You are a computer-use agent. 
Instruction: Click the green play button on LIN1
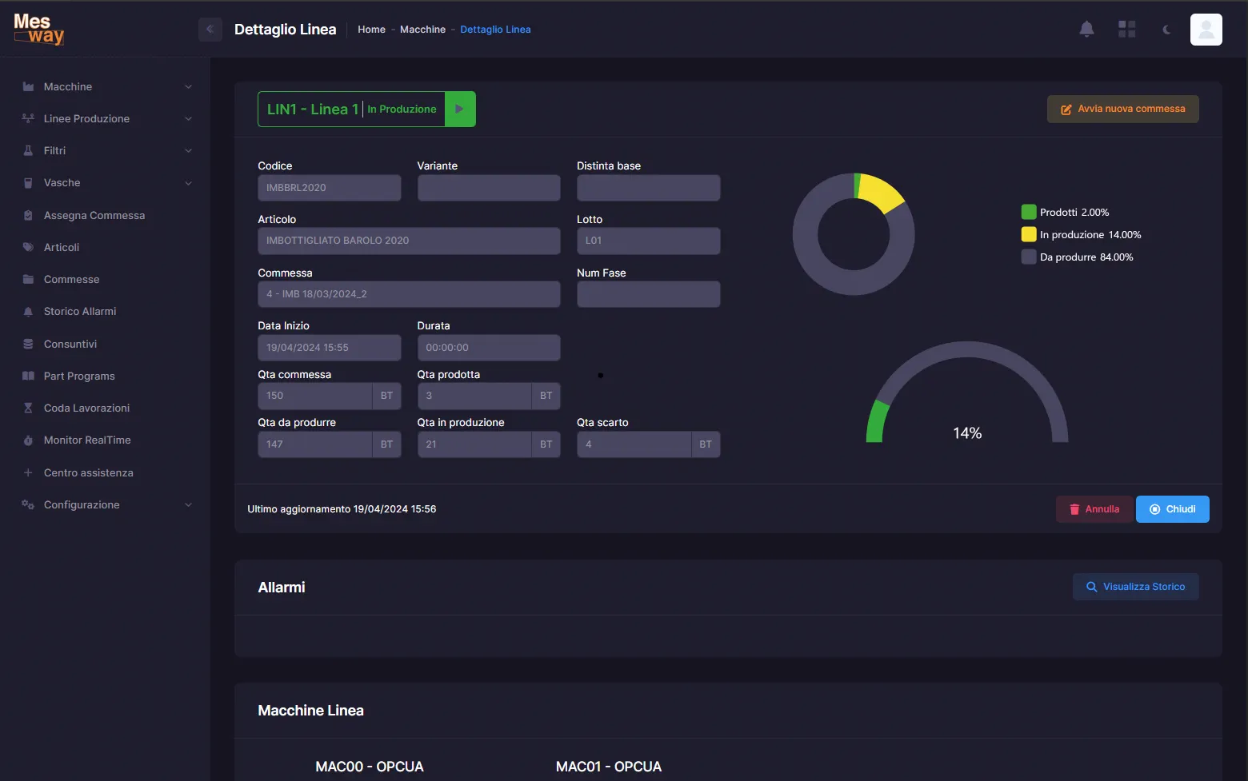460,110
